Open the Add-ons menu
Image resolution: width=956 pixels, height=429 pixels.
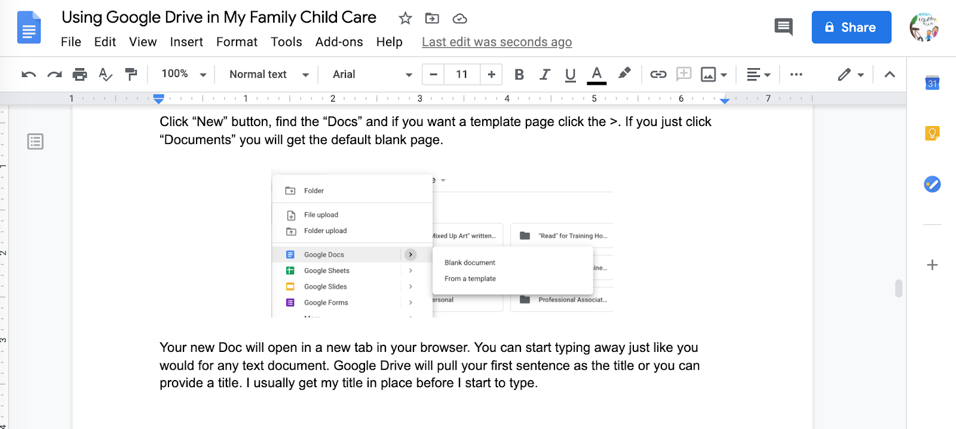[339, 42]
